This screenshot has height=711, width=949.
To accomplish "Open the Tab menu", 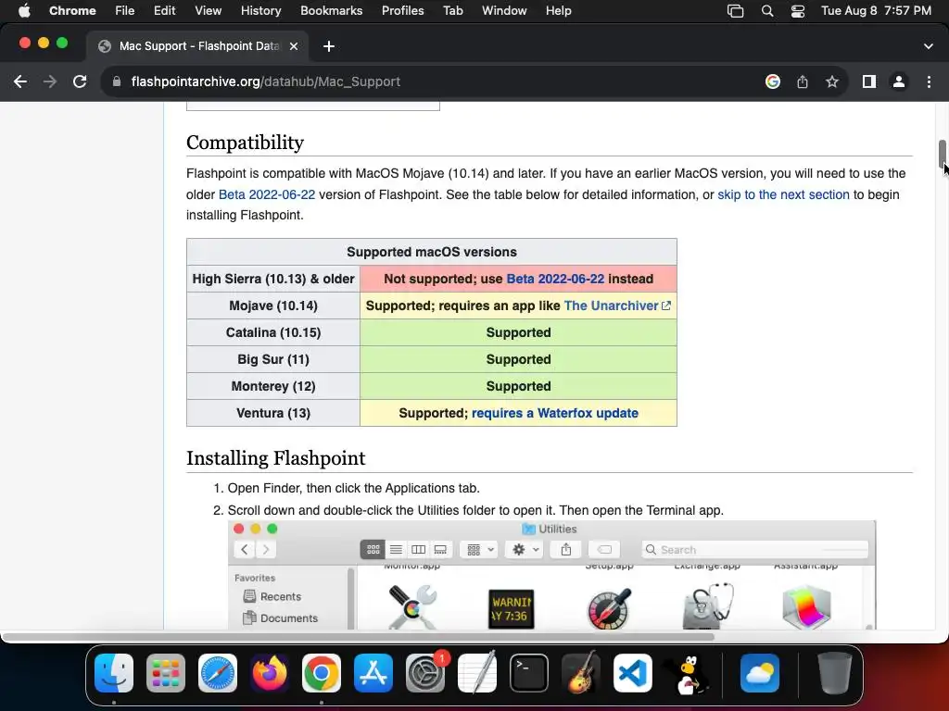I will [452, 11].
